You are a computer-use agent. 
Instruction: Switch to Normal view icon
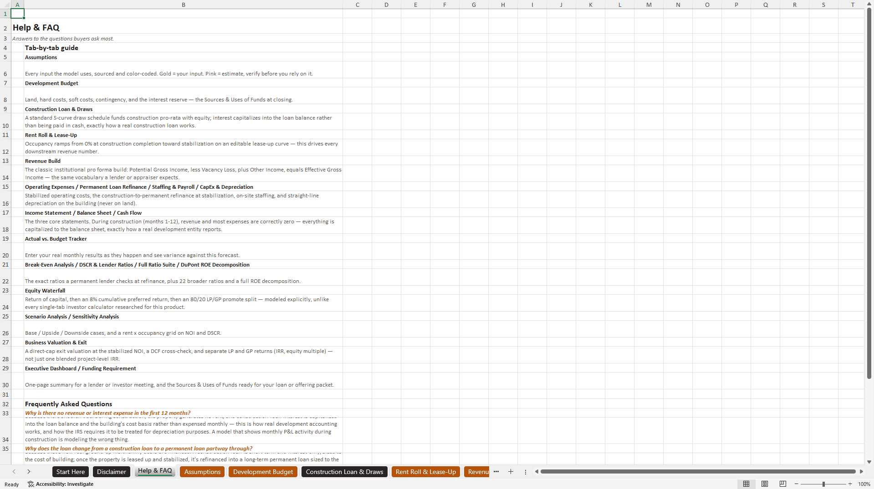[746, 484]
